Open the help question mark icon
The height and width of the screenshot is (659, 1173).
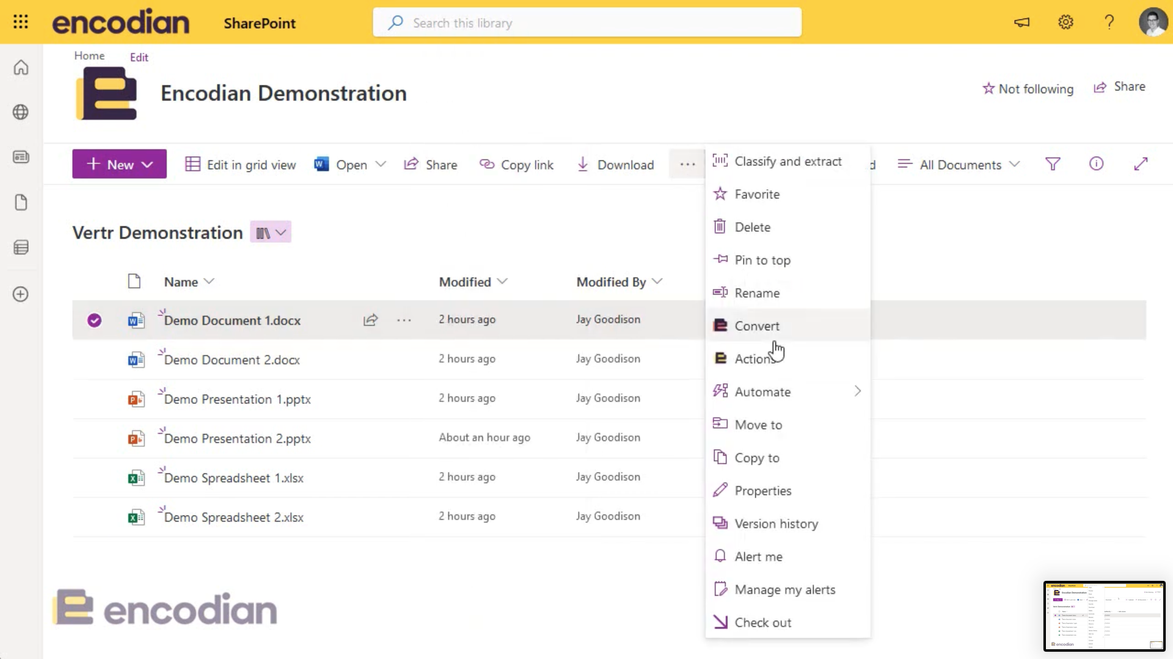(x=1109, y=23)
